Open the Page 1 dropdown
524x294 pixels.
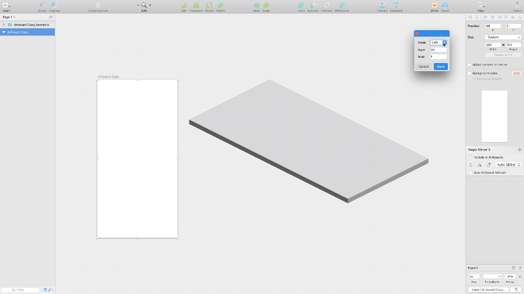[x=9, y=17]
